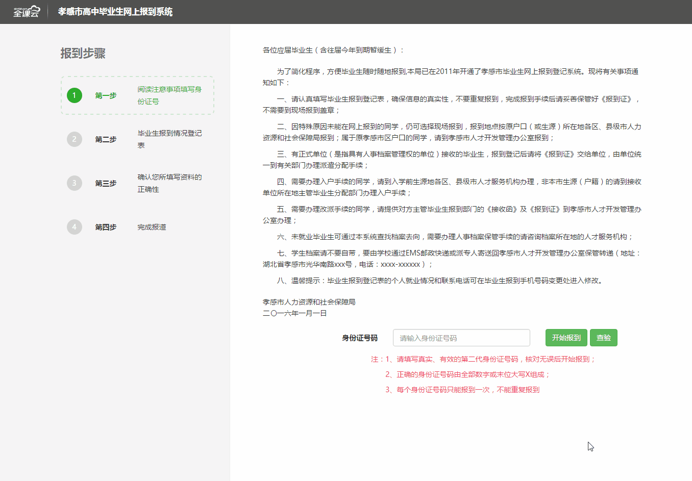Screen dimensions: 692x481
Task: Click the text 确认您所填写资料的正确性
Action: click(x=169, y=183)
